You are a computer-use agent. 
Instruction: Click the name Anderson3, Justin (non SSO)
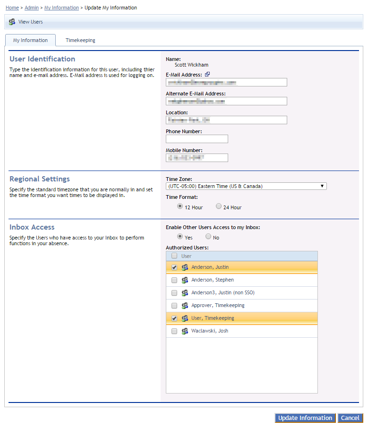click(223, 292)
